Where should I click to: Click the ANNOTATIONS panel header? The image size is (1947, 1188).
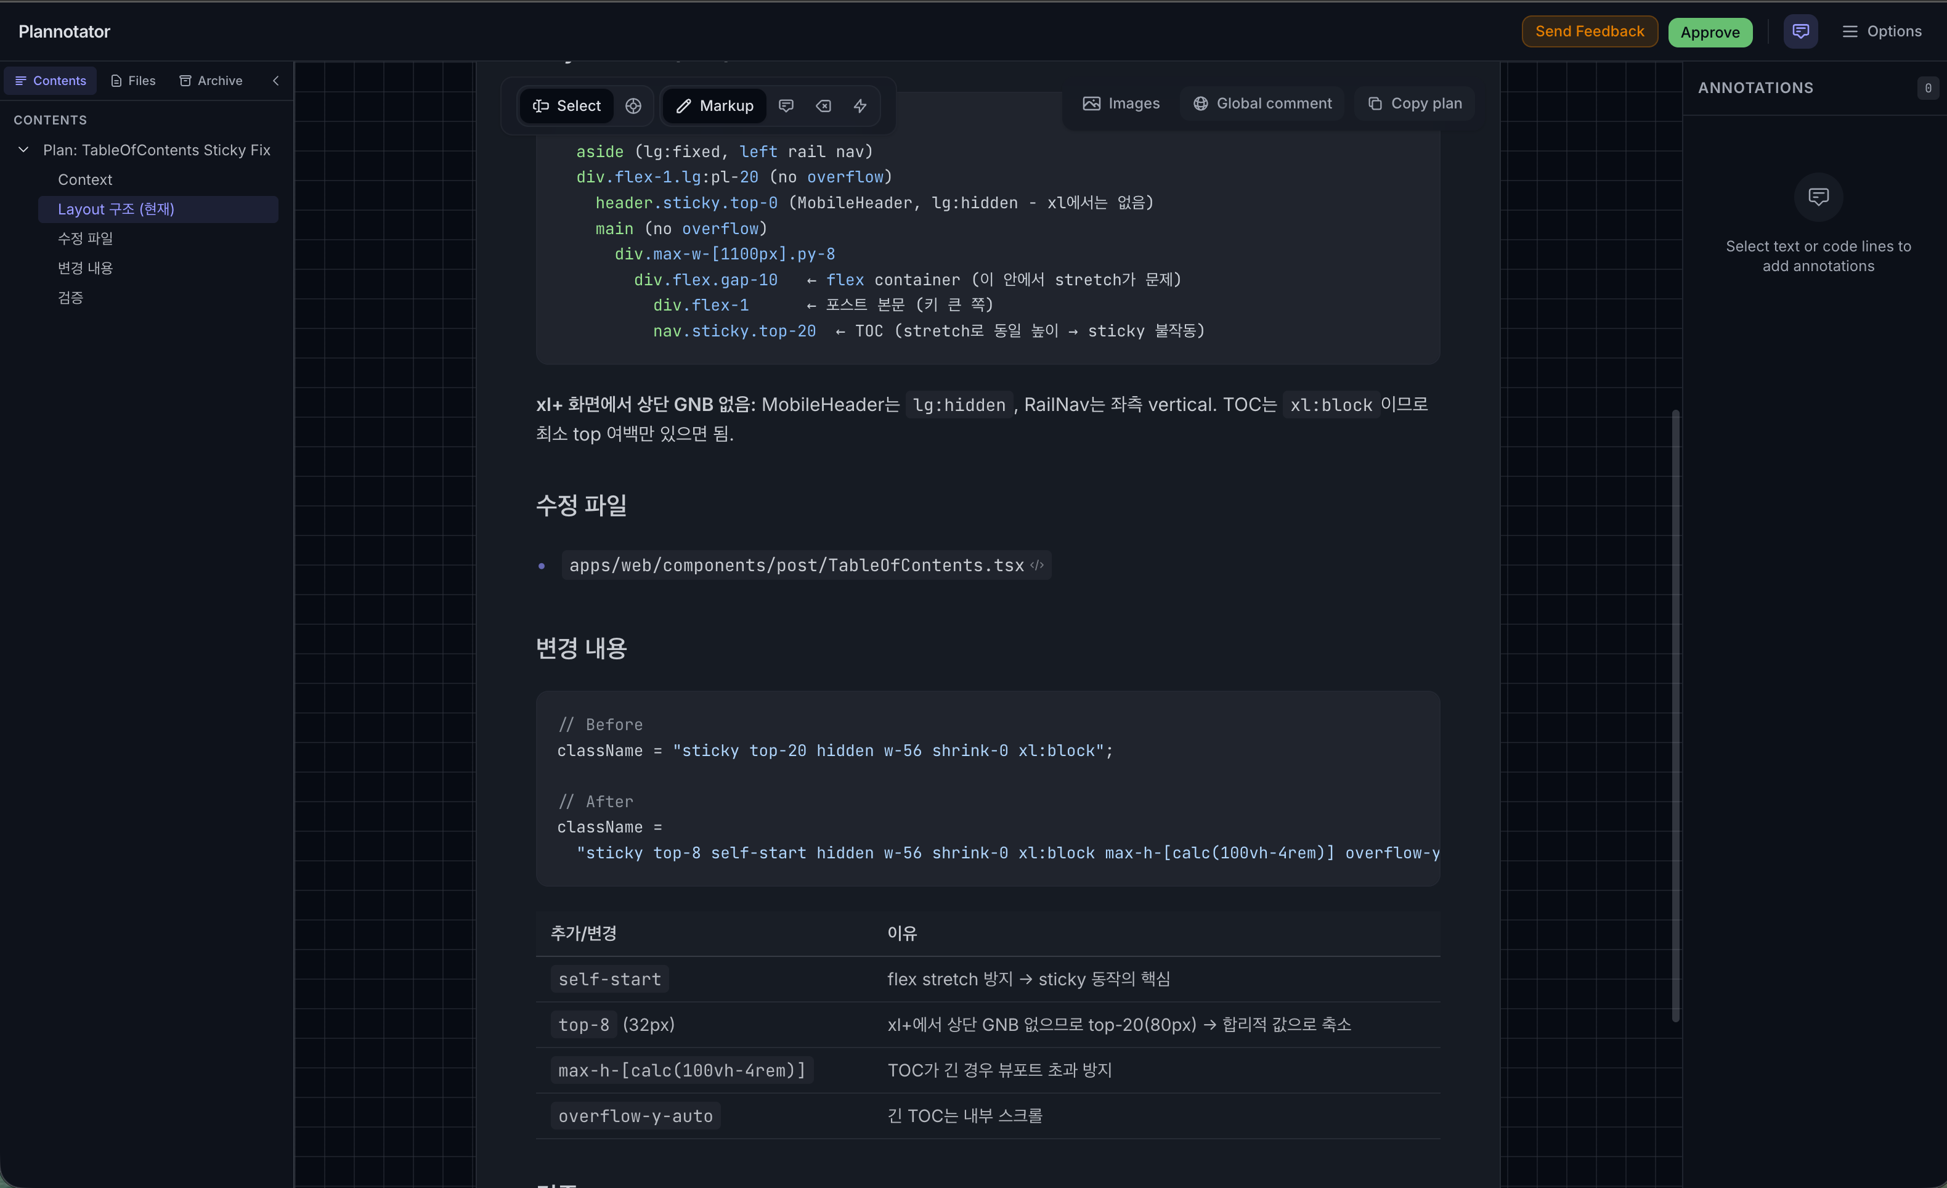(1755, 87)
